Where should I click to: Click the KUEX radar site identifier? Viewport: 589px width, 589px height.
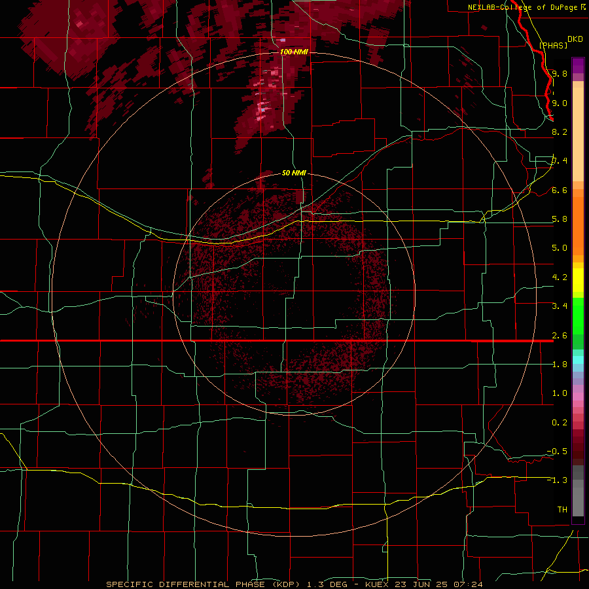(x=376, y=584)
